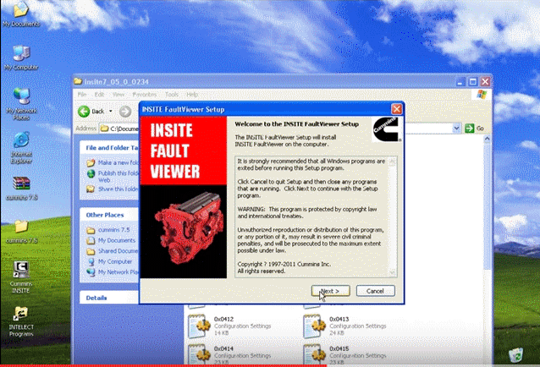Click Share this folder link
The image size is (540, 367).
pos(113,189)
